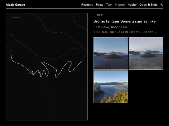
Task: Click the 5 JUL 2026 date text
Action: pyautogui.click(x=100, y=32)
